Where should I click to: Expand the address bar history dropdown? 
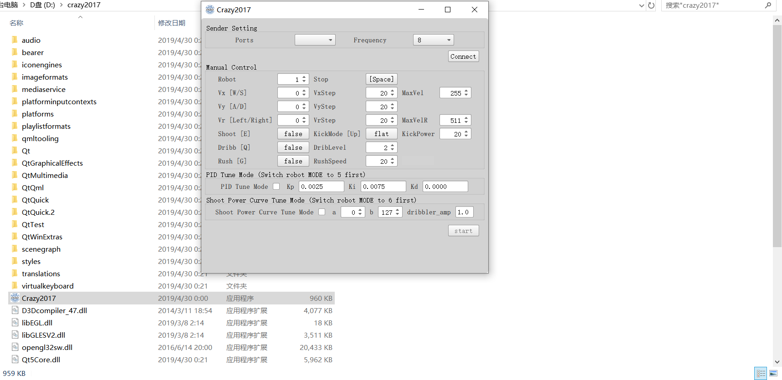pos(642,5)
